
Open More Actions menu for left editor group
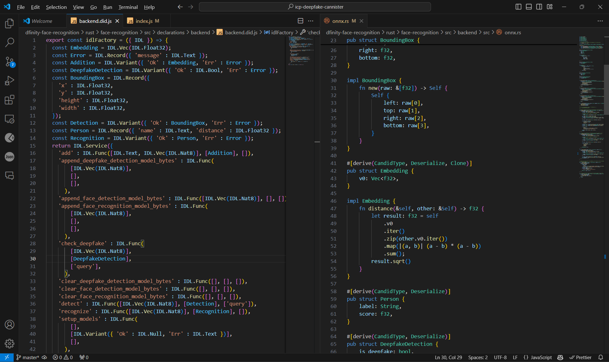tap(311, 21)
